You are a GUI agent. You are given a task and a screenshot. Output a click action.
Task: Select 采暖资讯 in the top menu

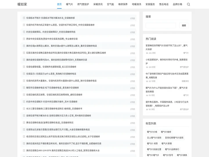coord(98,4)
